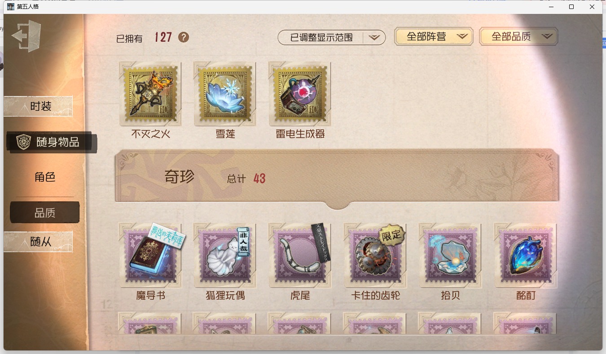Open the question mark help icon
606x354 pixels.
point(184,37)
